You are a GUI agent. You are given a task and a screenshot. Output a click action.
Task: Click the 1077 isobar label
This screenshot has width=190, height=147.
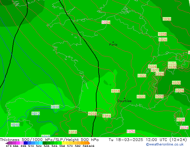click(155, 70)
